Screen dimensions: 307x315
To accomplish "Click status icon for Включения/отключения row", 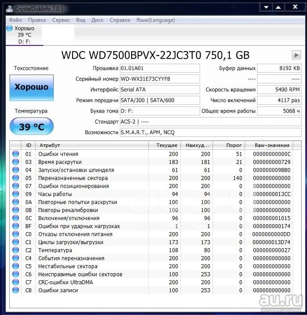I will point(16,218).
